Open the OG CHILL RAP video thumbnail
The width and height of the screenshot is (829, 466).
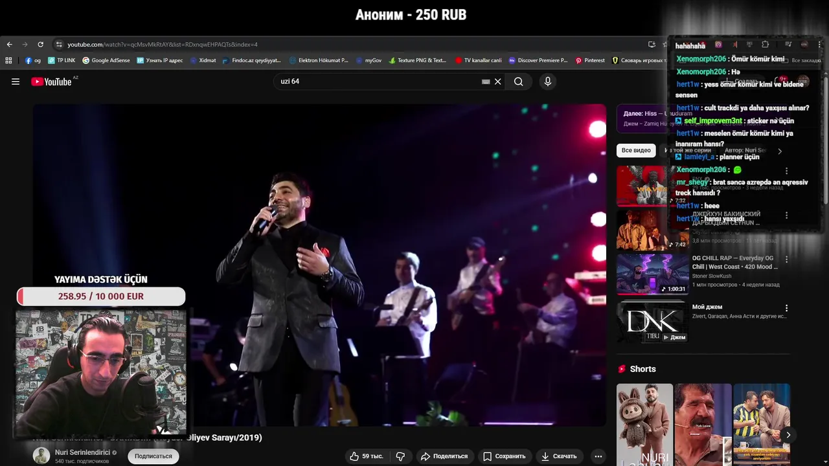pyautogui.click(x=652, y=273)
